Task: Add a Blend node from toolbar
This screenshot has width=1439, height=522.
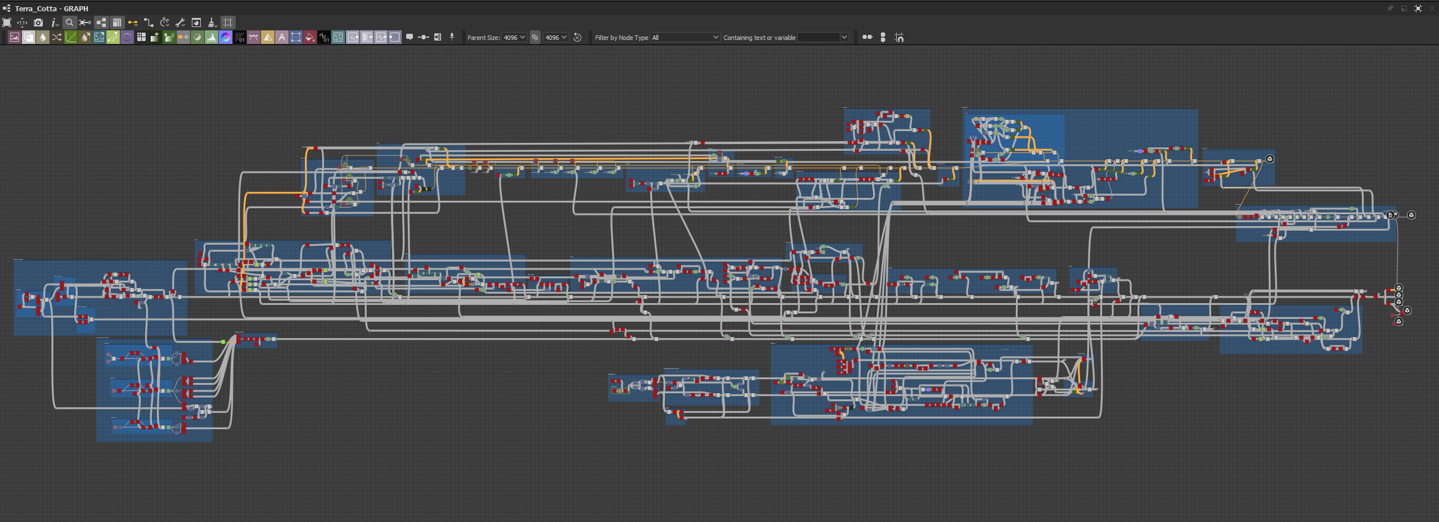Action: coord(29,38)
